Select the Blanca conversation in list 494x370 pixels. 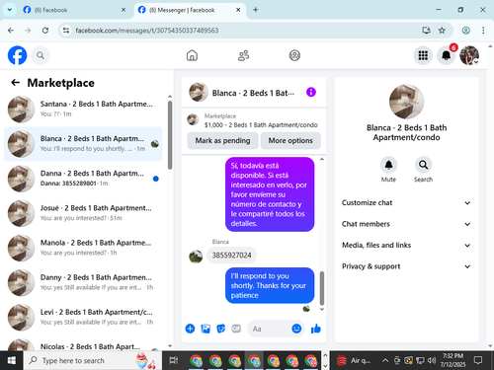point(83,144)
